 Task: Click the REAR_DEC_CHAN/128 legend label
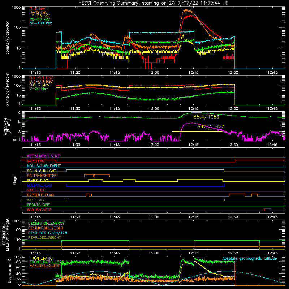pyautogui.click(x=48, y=233)
